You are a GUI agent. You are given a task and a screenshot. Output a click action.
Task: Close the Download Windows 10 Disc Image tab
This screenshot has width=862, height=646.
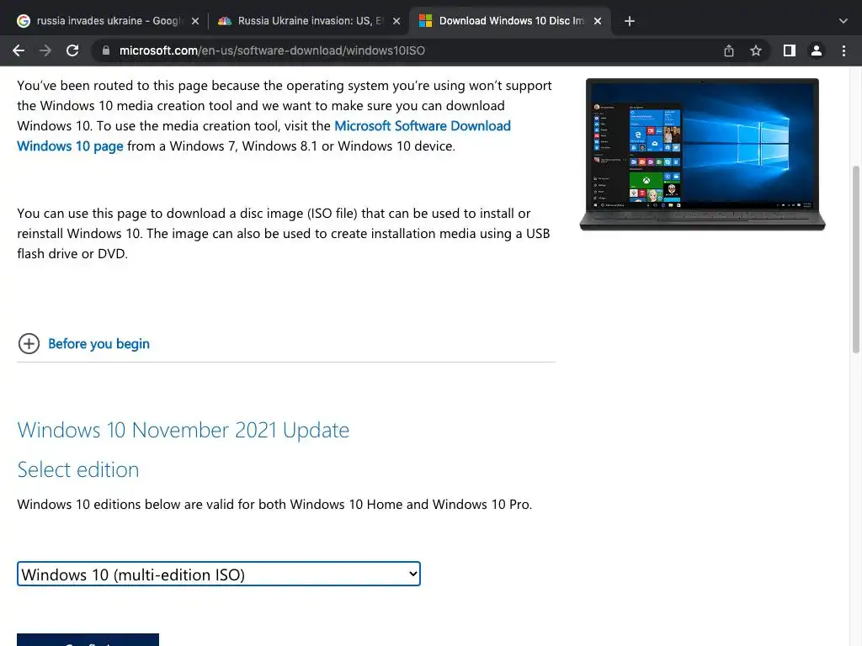598,21
